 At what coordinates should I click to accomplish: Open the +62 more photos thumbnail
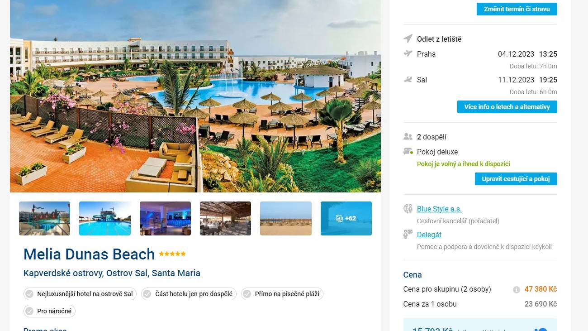point(346,218)
